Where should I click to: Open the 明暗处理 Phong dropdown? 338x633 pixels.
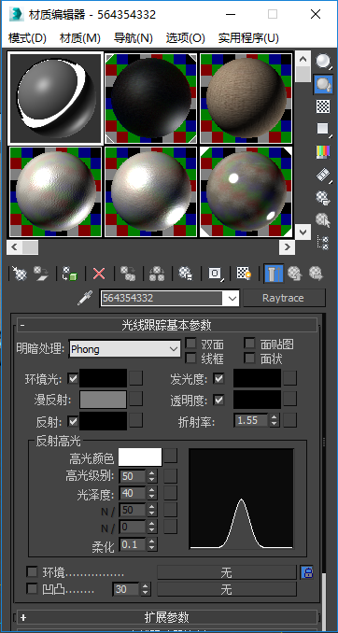point(125,349)
